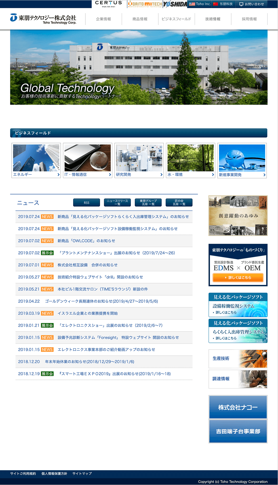Click the Toho Technology Corp. logo

click(43, 19)
